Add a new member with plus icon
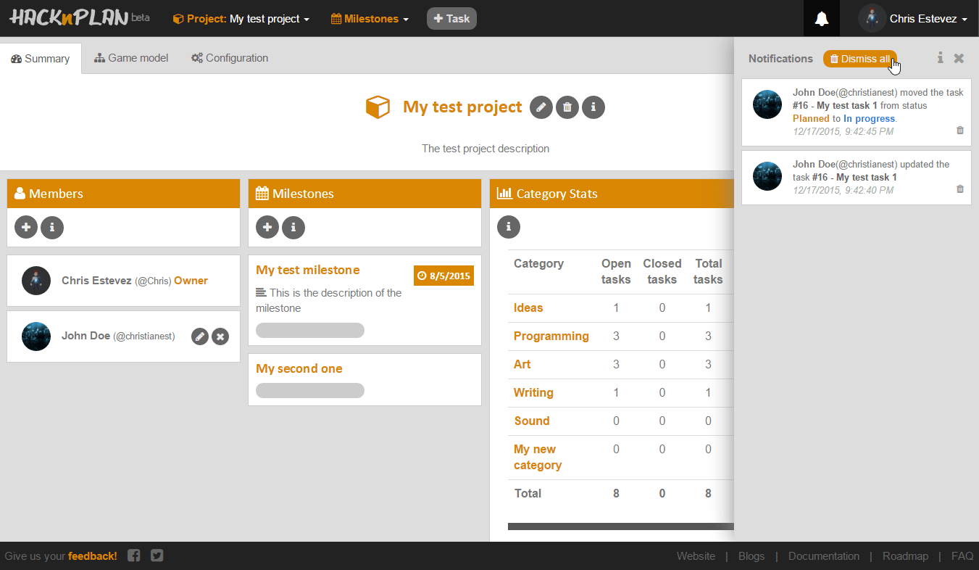This screenshot has width=979, height=570. 26,227
